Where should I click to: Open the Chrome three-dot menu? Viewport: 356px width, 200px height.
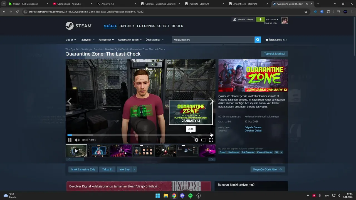[352, 12]
